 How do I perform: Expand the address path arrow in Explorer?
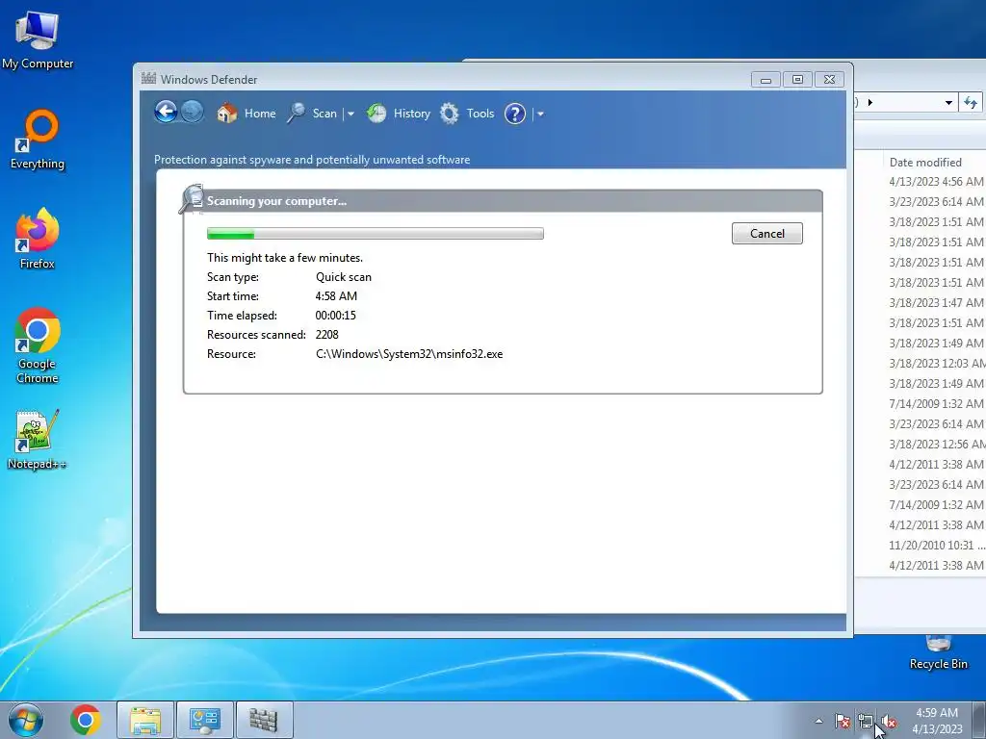coord(870,102)
